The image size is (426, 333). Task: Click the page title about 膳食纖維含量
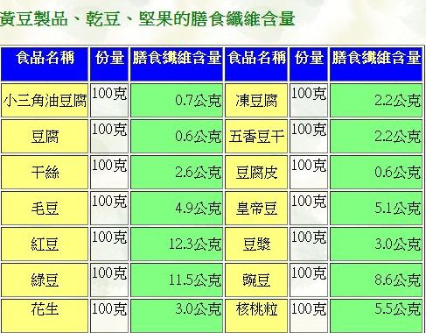click(147, 18)
